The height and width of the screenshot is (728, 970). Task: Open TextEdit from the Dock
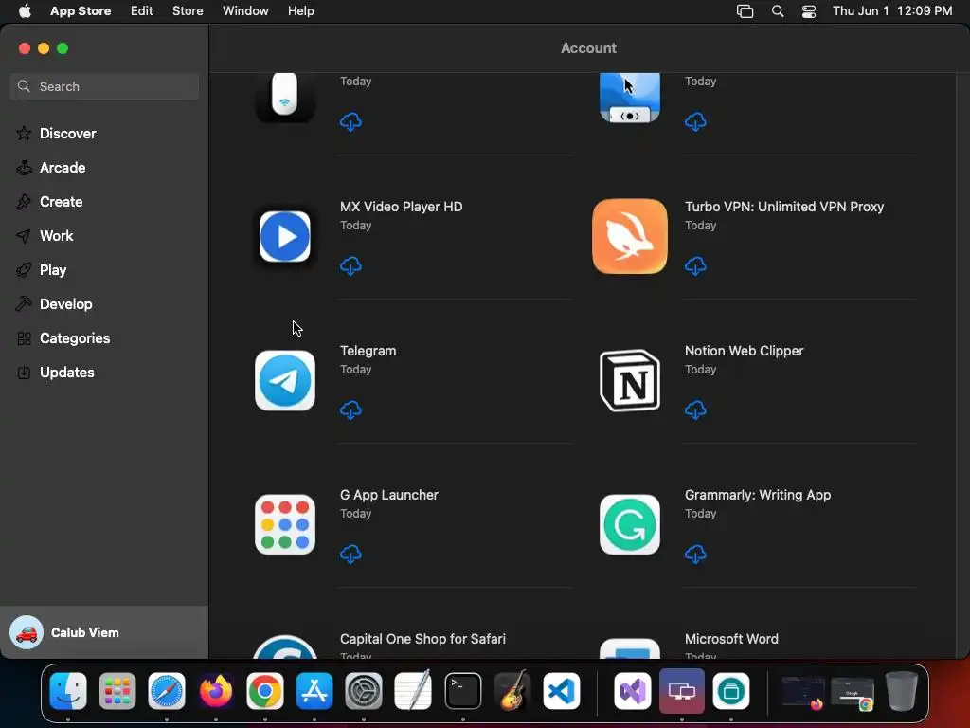click(x=413, y=691)
